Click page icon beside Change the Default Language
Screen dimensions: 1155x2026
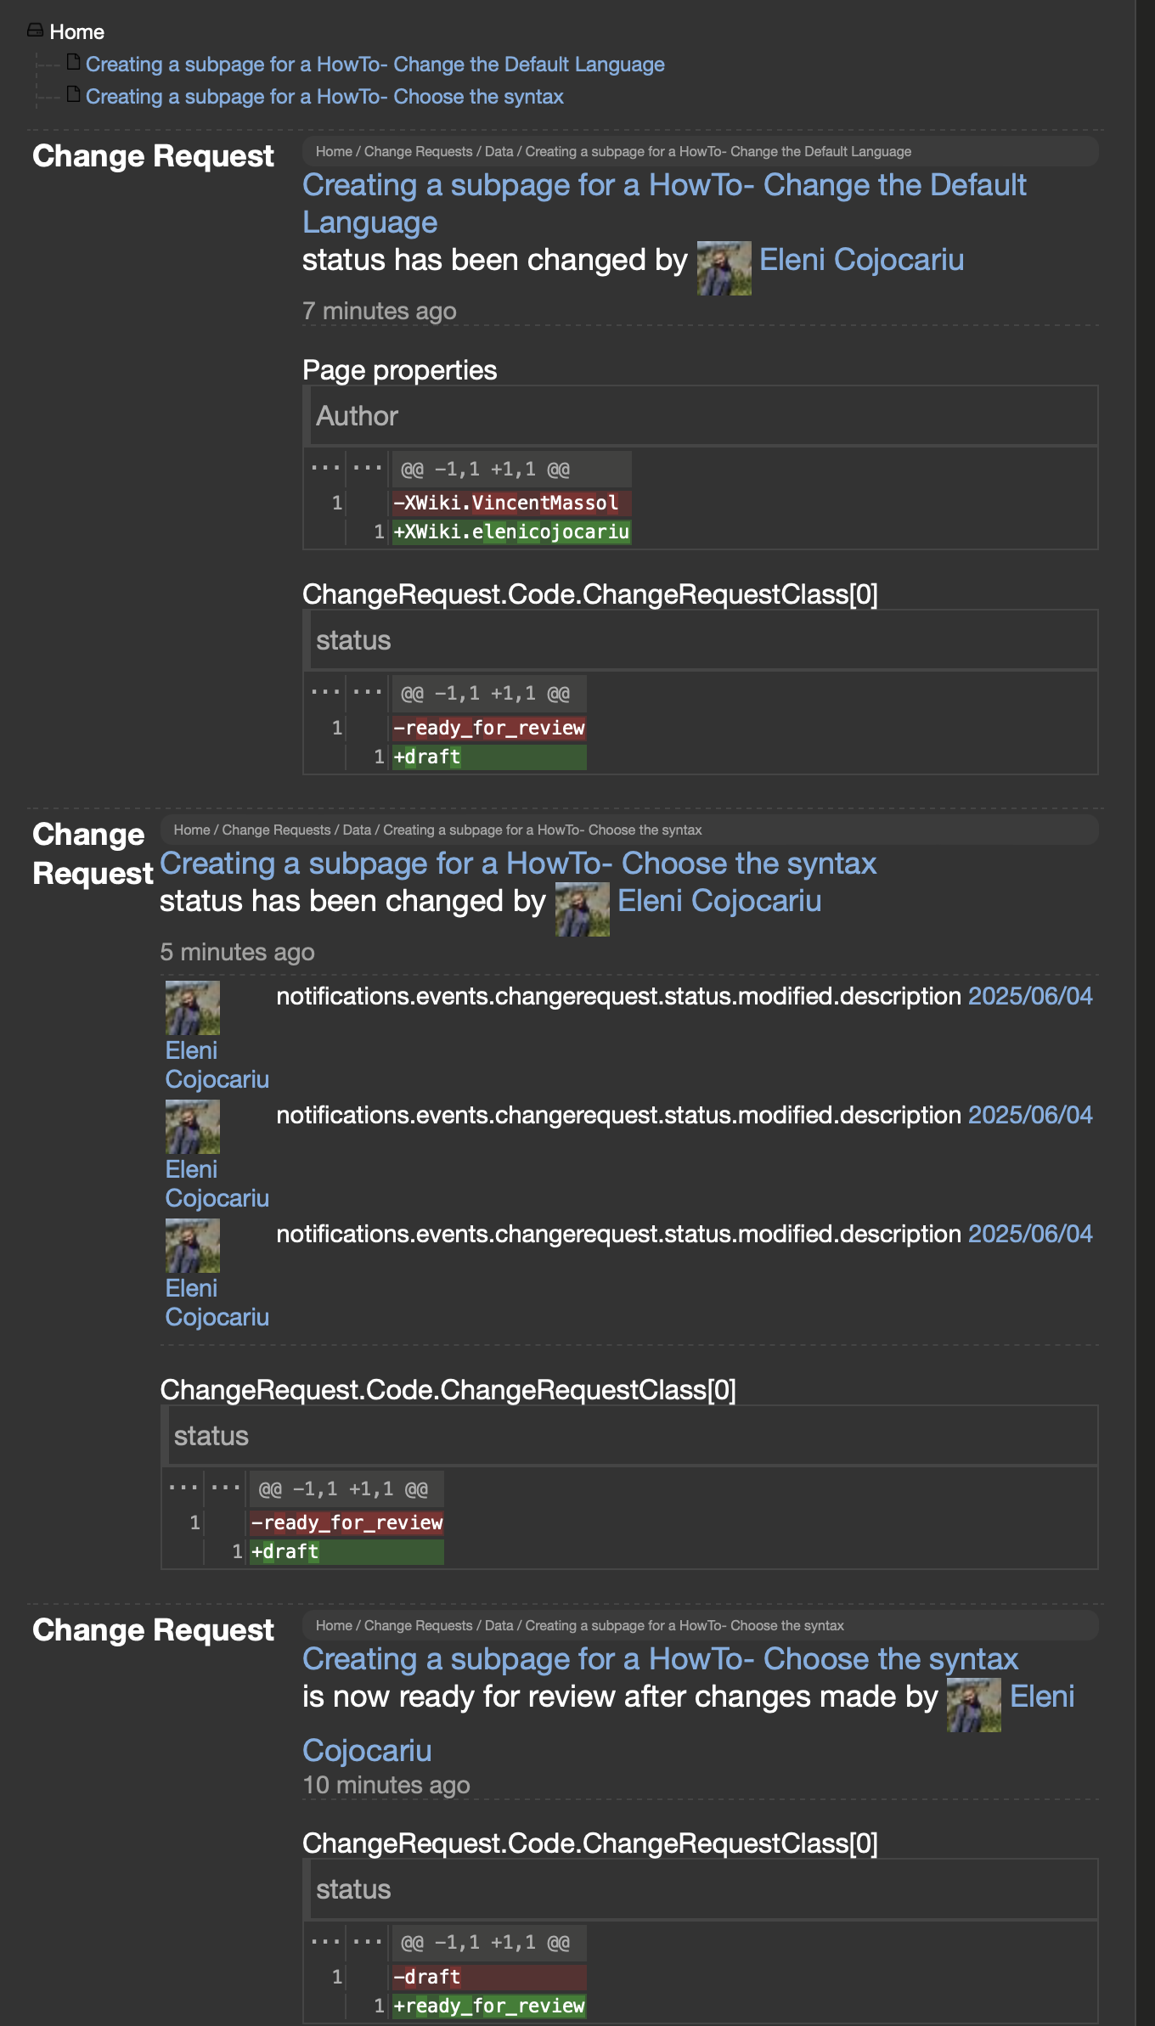[x=74, y=62]
